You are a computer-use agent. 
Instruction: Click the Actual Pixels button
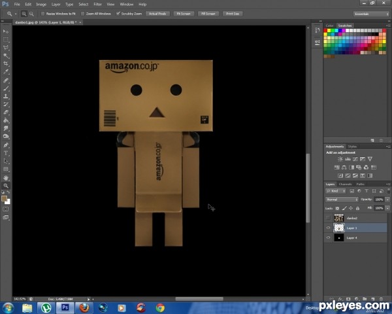click(157, 14)
